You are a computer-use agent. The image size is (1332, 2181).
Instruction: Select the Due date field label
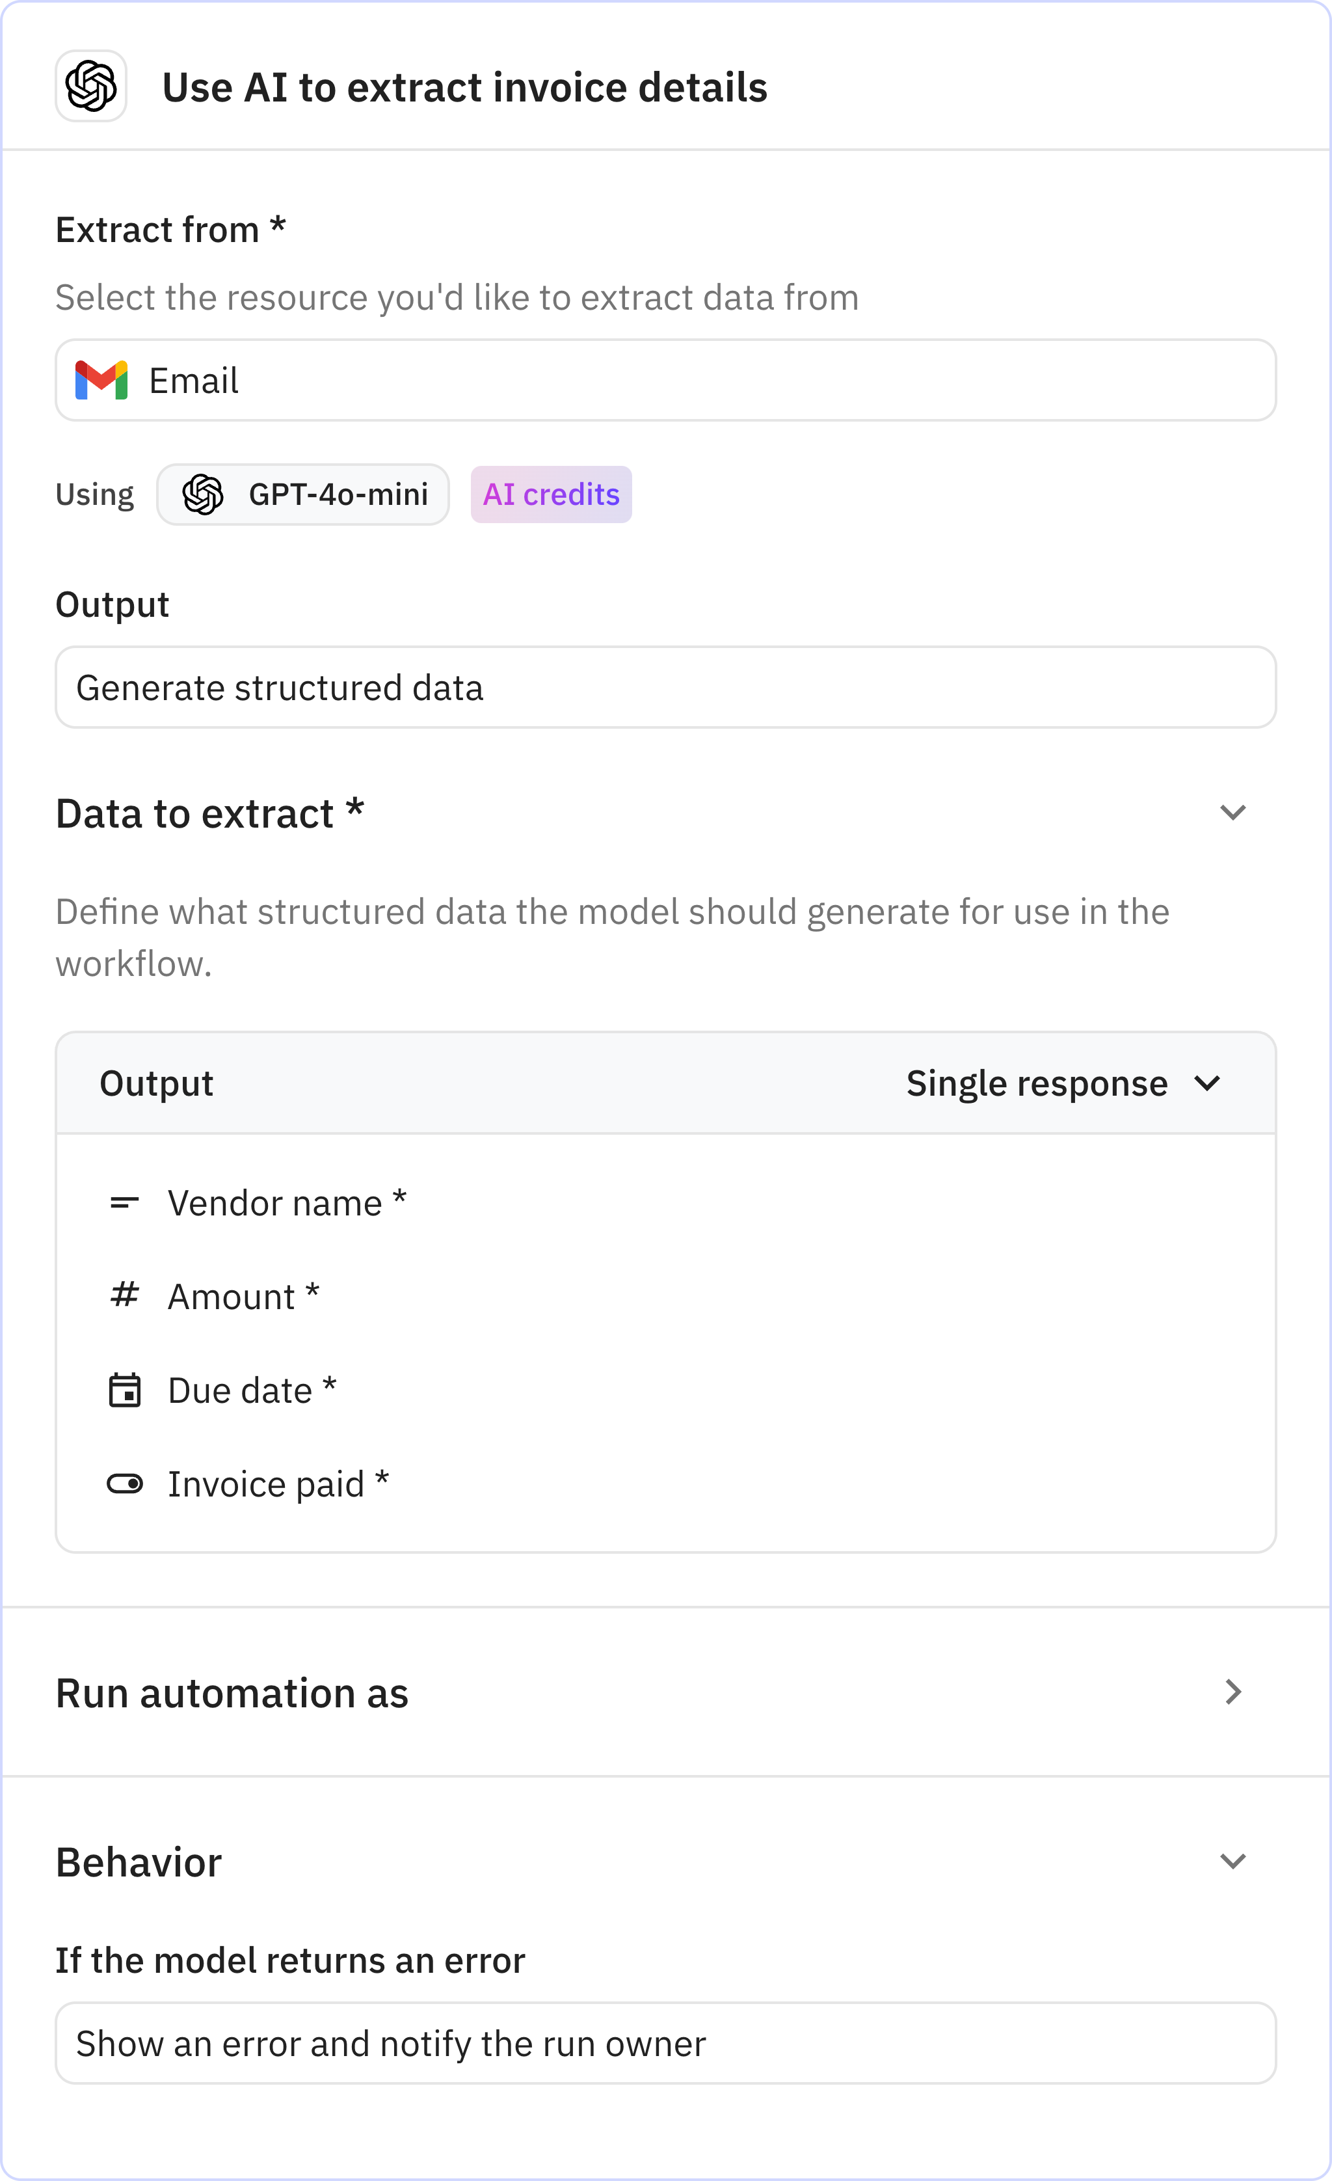point(240,1390)
